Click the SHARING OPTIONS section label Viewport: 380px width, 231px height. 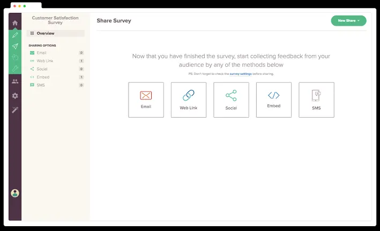(42, 45)
